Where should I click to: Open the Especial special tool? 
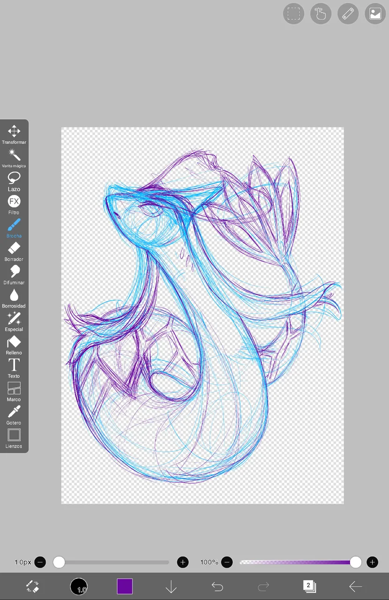tap(14, 322)
